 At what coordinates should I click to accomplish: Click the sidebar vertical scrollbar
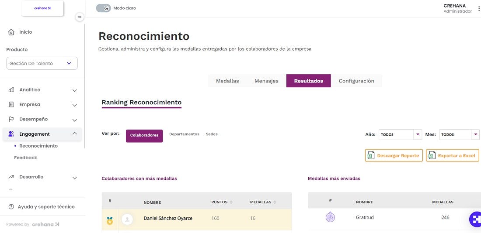pos(85,86)
